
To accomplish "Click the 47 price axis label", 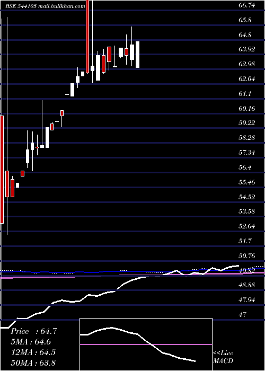I will coord(242,315).
